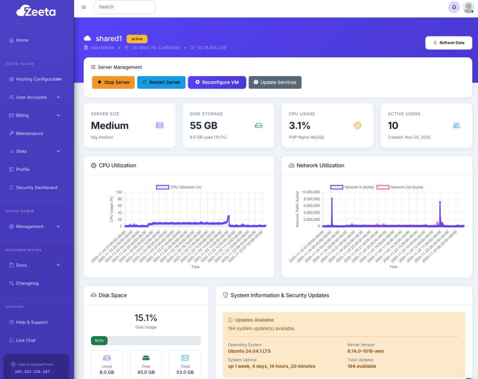Click the disk storage drive icon

pos(259,125)
